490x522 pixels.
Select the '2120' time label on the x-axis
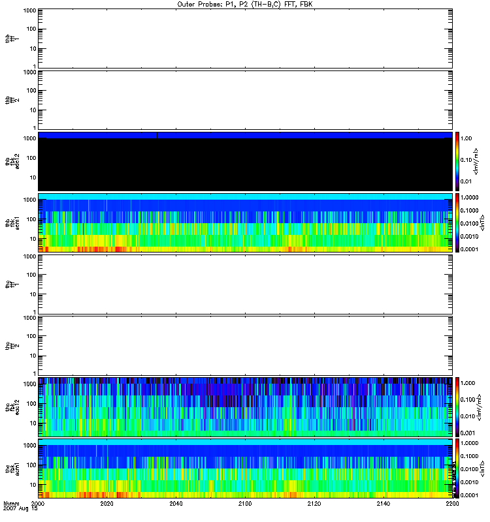[314, 503]
